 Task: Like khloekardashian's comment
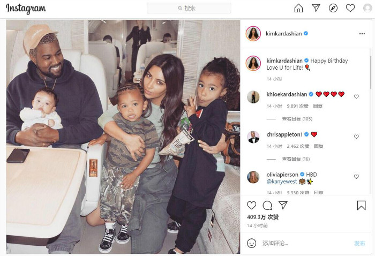356,96
